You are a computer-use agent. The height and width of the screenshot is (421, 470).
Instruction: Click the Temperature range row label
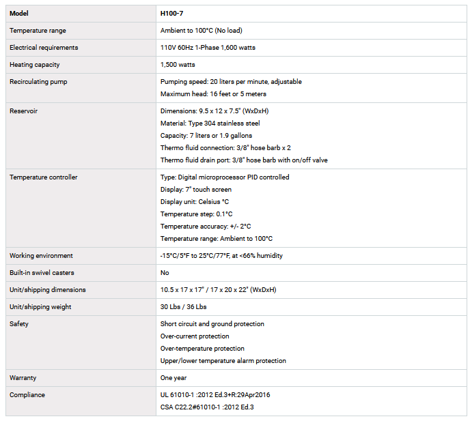[38, 31]
